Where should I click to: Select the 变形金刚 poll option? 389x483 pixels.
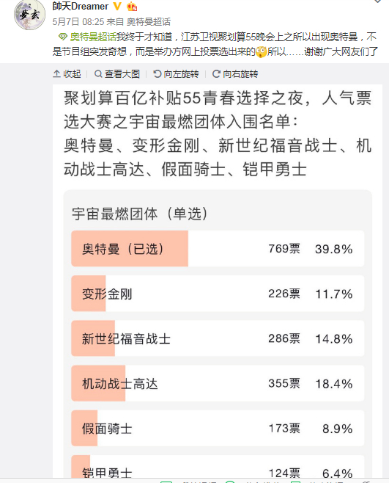click(x=218, y=294)
